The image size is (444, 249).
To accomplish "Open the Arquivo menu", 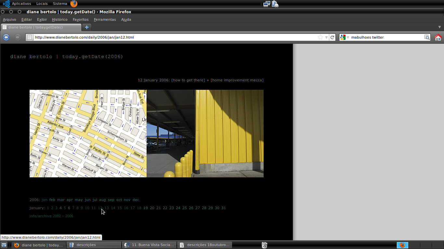I will 9,19.
